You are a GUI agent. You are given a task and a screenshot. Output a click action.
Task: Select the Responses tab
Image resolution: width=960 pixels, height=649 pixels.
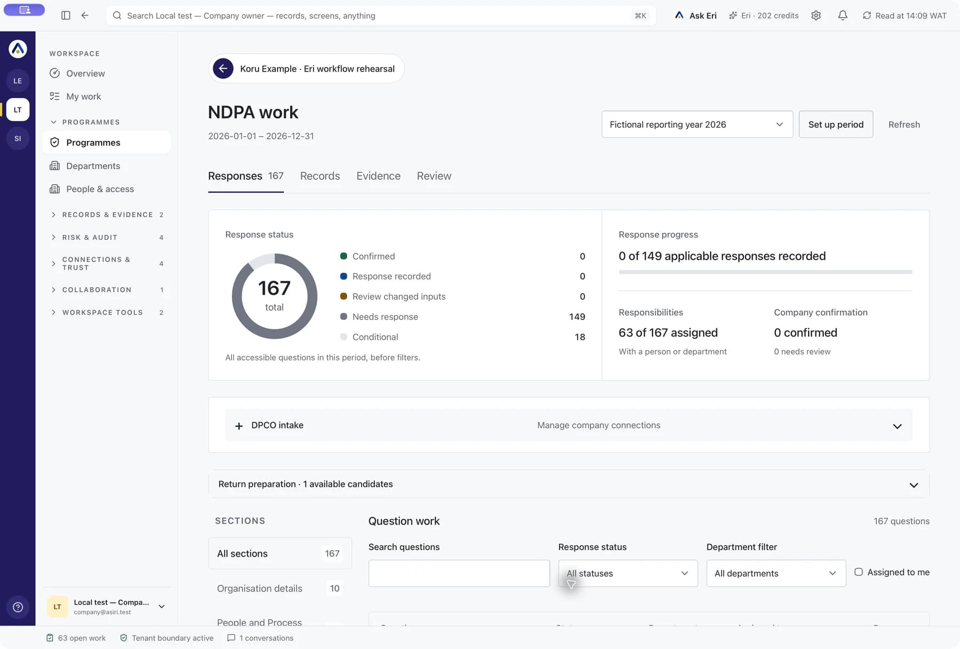pos(246,176)
